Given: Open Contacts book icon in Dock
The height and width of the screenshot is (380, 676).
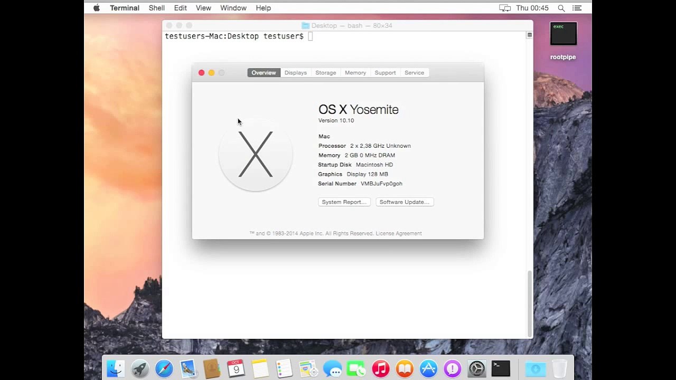Looking at the screenshot, I should [212, 368].
